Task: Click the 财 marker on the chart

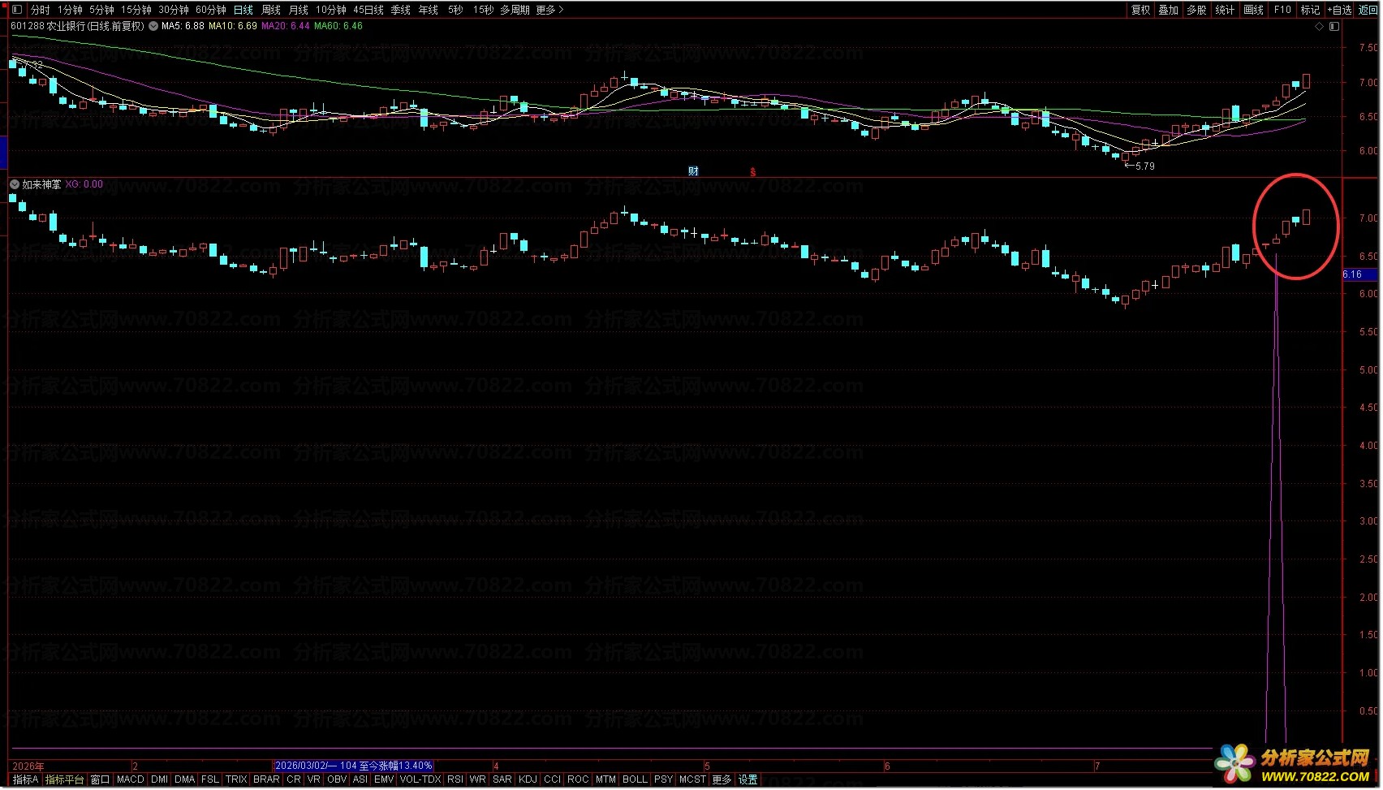Action: pyautogui.click(x=693, y=171)
